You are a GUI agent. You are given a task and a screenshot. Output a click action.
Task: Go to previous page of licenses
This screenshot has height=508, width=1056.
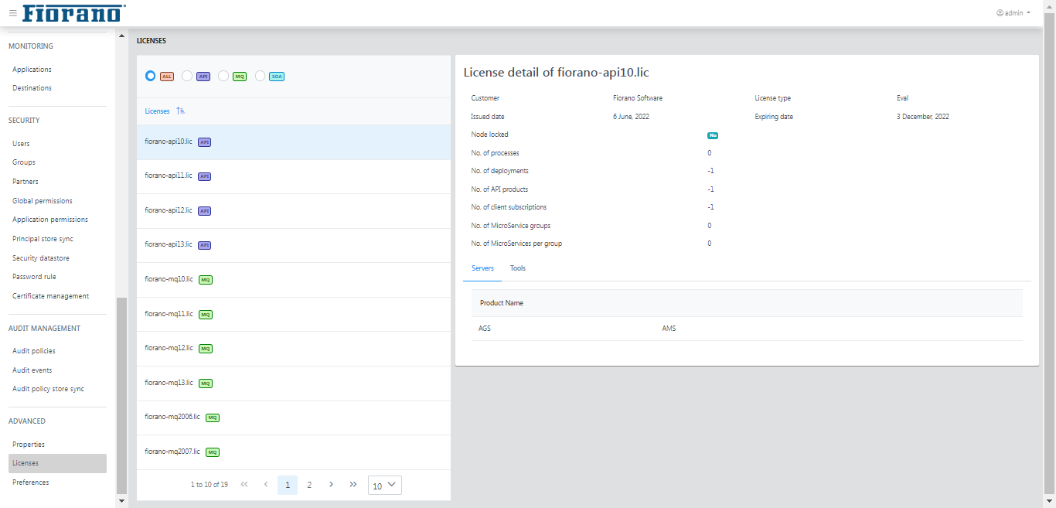coord(266,485)
